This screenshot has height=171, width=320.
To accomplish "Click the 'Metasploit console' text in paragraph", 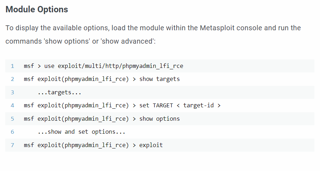I will pos(231,28).
